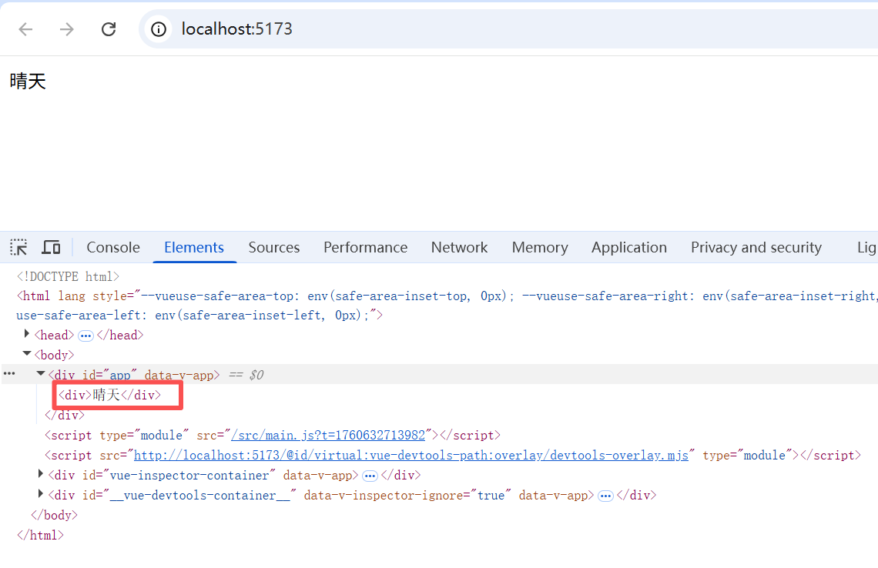Viewport: 878px width, 568px height.
Task: Select the data-v-inspector-ignore="true" attribute
Action: (x=408, y=495)
